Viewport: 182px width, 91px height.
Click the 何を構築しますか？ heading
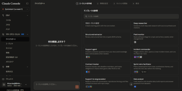click(57, 42)
